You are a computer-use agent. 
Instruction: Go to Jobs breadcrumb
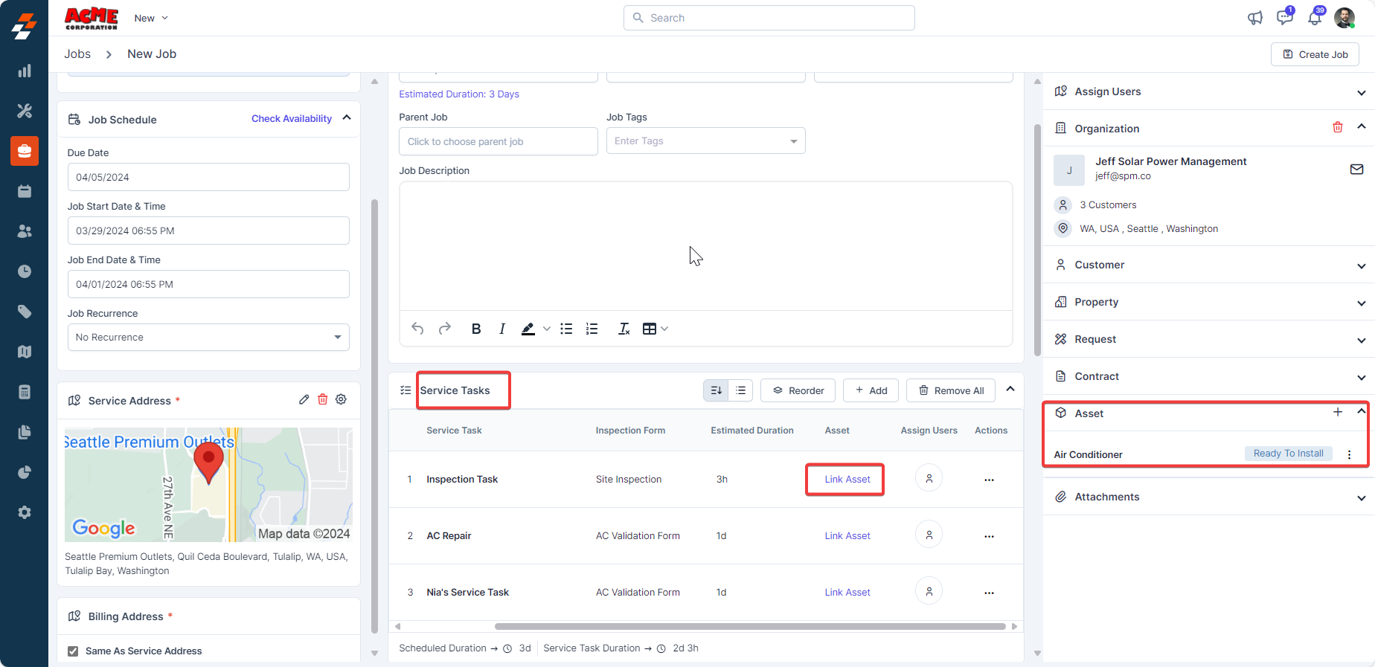[x=77, y=54]
